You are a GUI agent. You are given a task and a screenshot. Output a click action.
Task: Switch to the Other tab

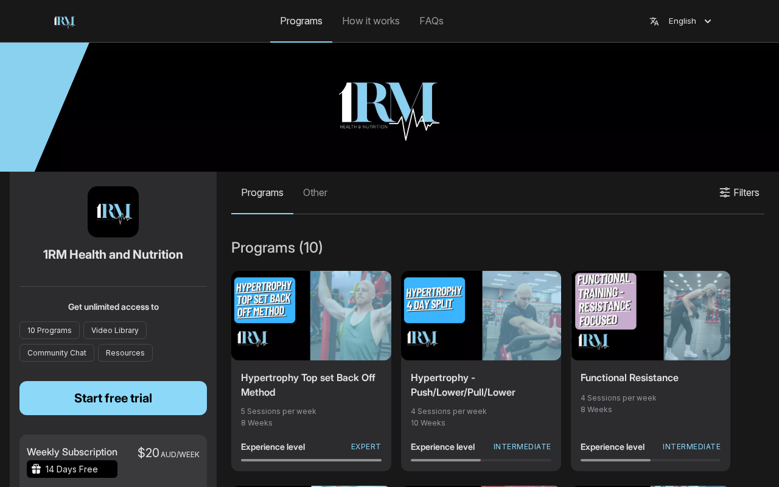[315, 192]
